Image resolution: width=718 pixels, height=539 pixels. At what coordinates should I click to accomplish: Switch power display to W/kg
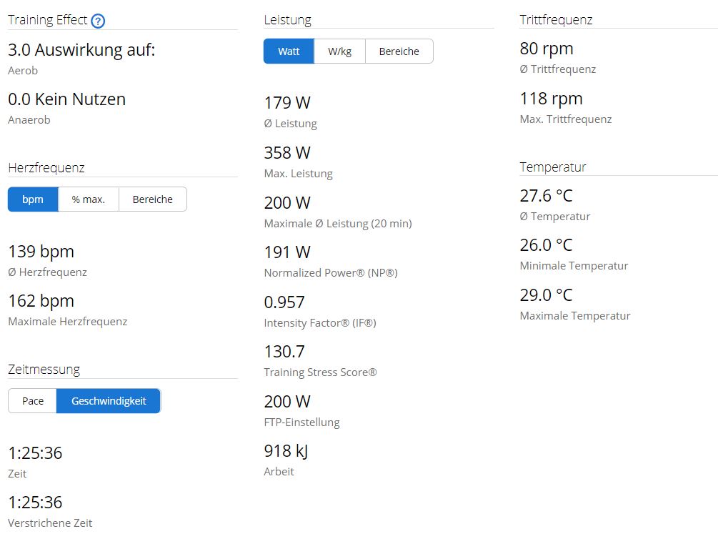[x=339, y=51]
